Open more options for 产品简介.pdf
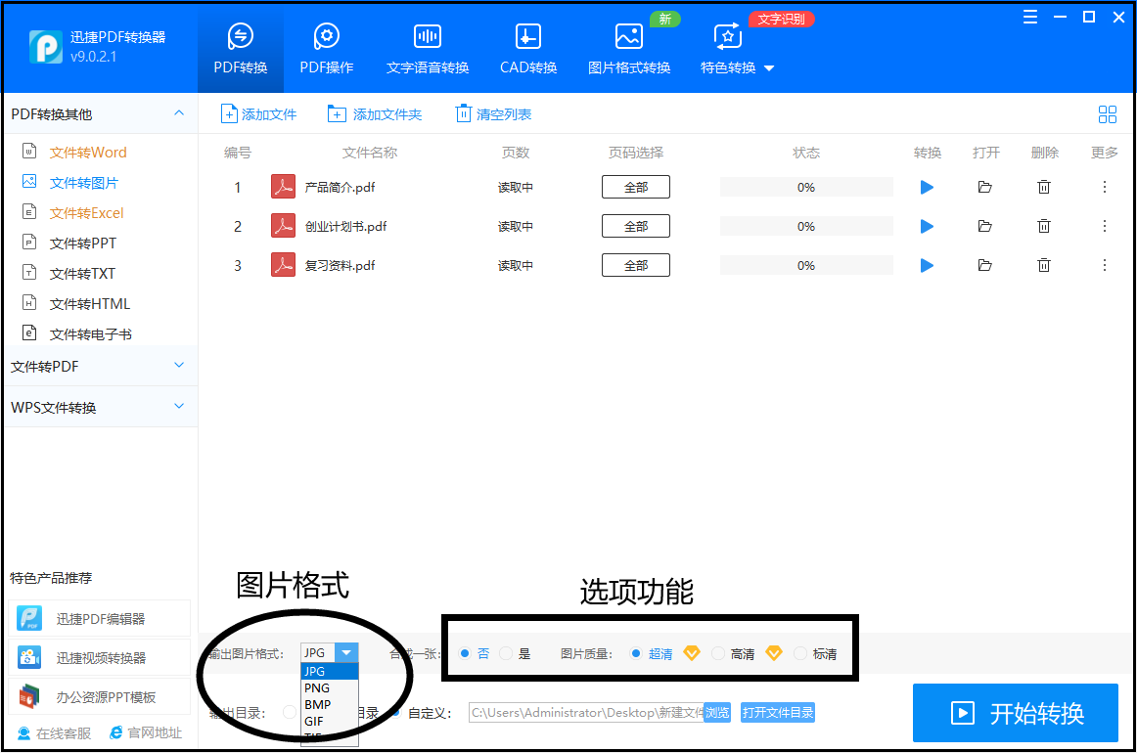This screenshot has height=753, width=1137. click(1105, 187)
